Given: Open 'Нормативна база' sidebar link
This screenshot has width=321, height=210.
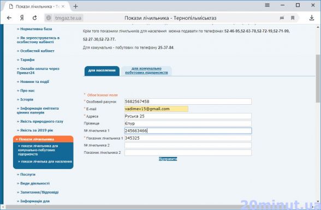Looking at the screenshot, I should point(34,29).
